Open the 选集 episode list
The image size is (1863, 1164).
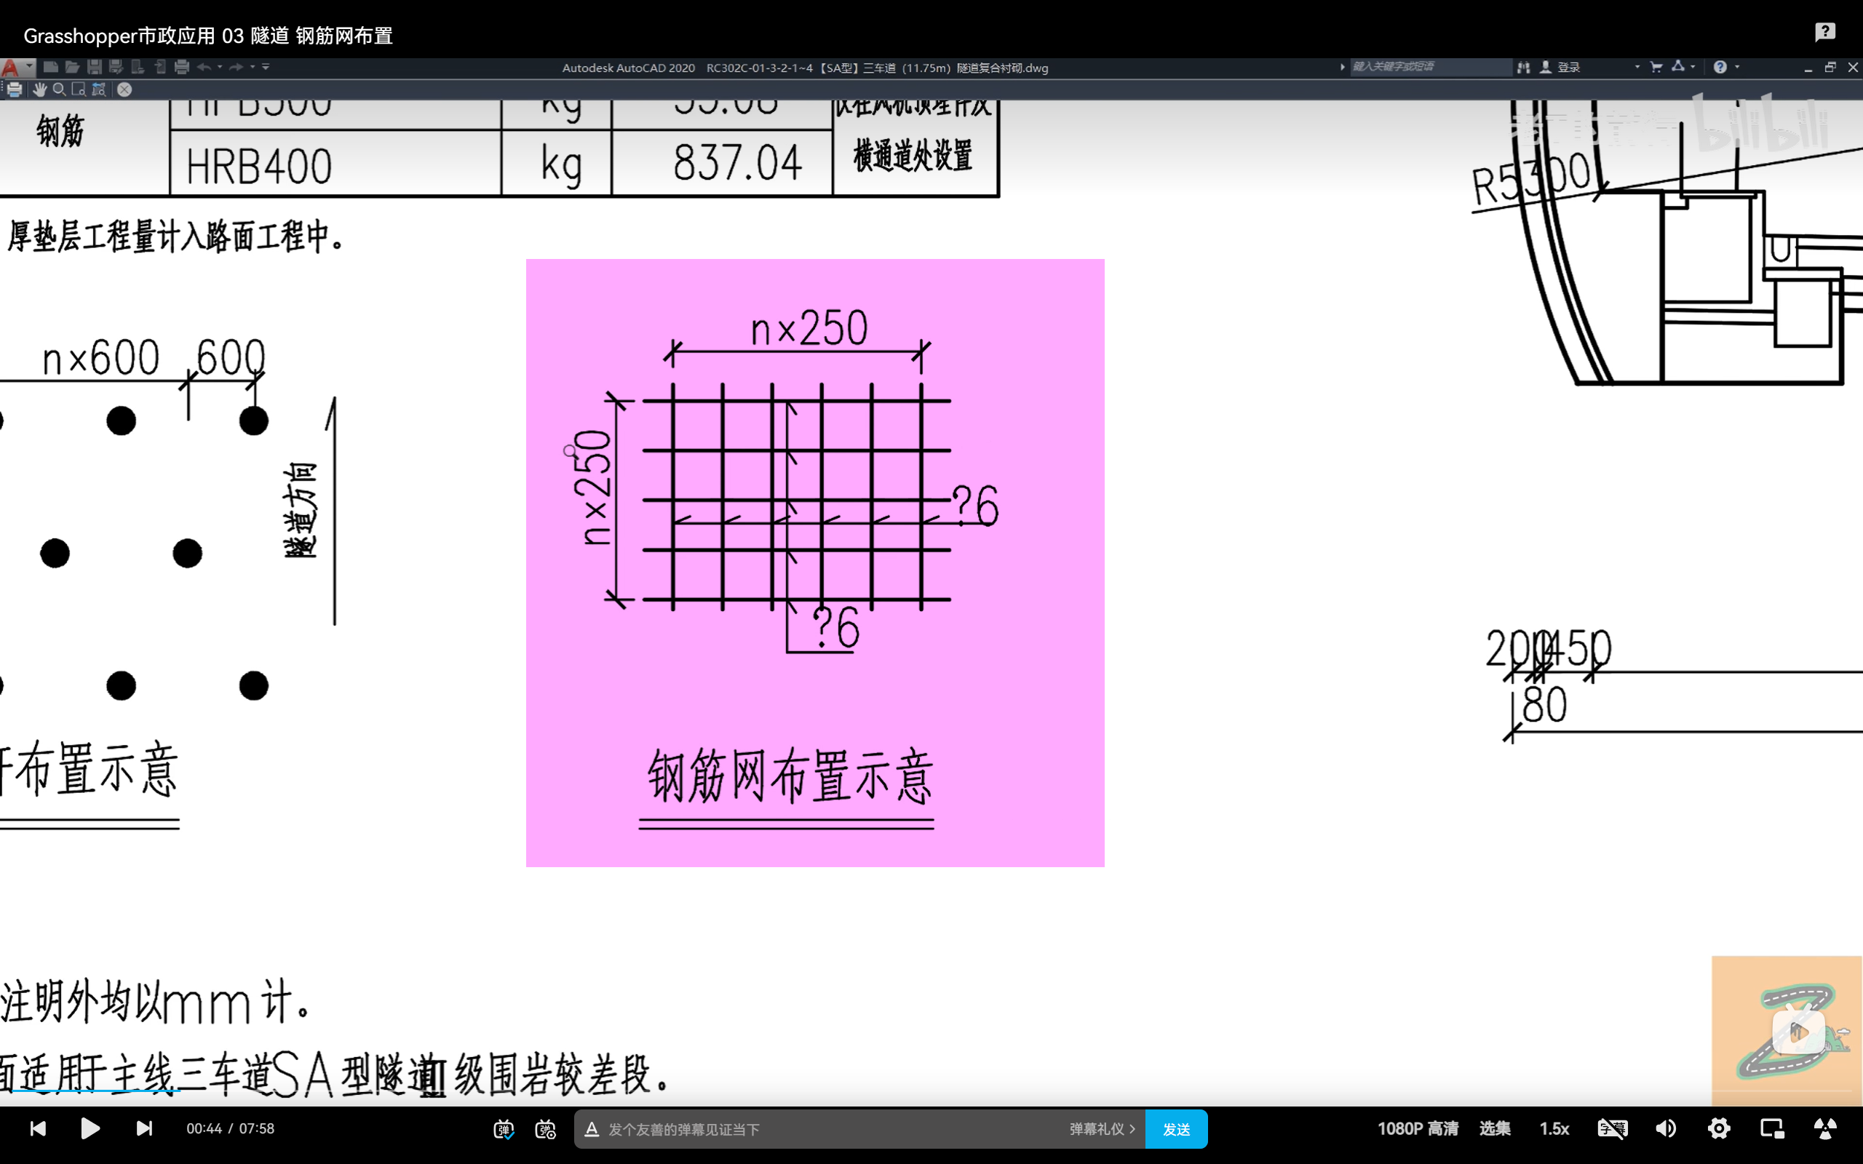[x=1494, y=1128]
